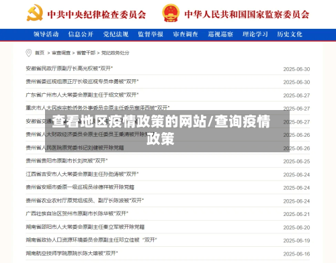Go to 党纪法规 in the nav bar
This screenshot has width=336, height=263.
pyautogui.click(x=116, y=34)
